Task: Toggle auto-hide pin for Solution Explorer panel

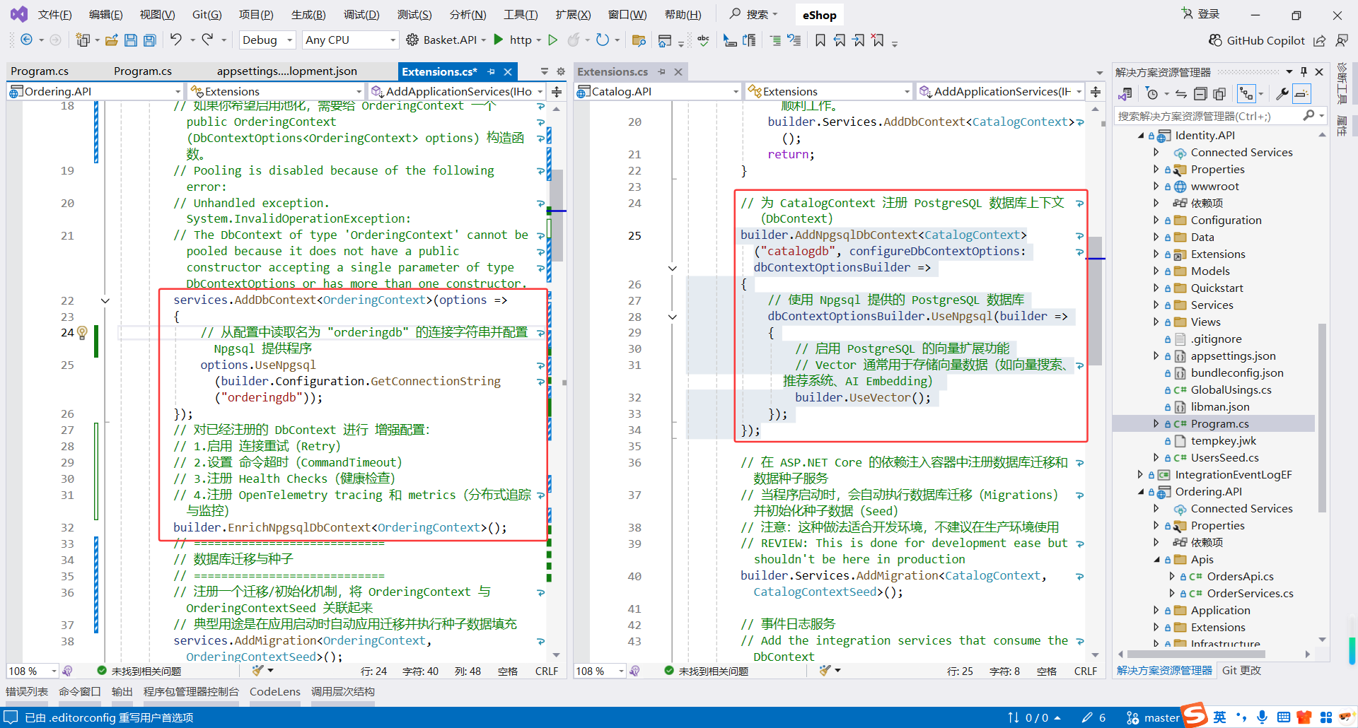Action: (x=1304, y=71)
